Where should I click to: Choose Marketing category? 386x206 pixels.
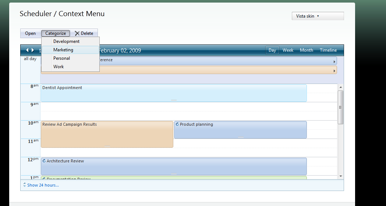click(70, 50)
